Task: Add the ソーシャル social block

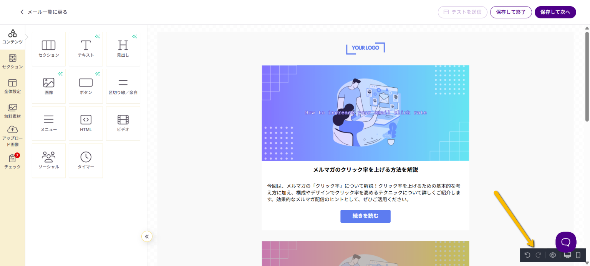Action: point(49,160)
